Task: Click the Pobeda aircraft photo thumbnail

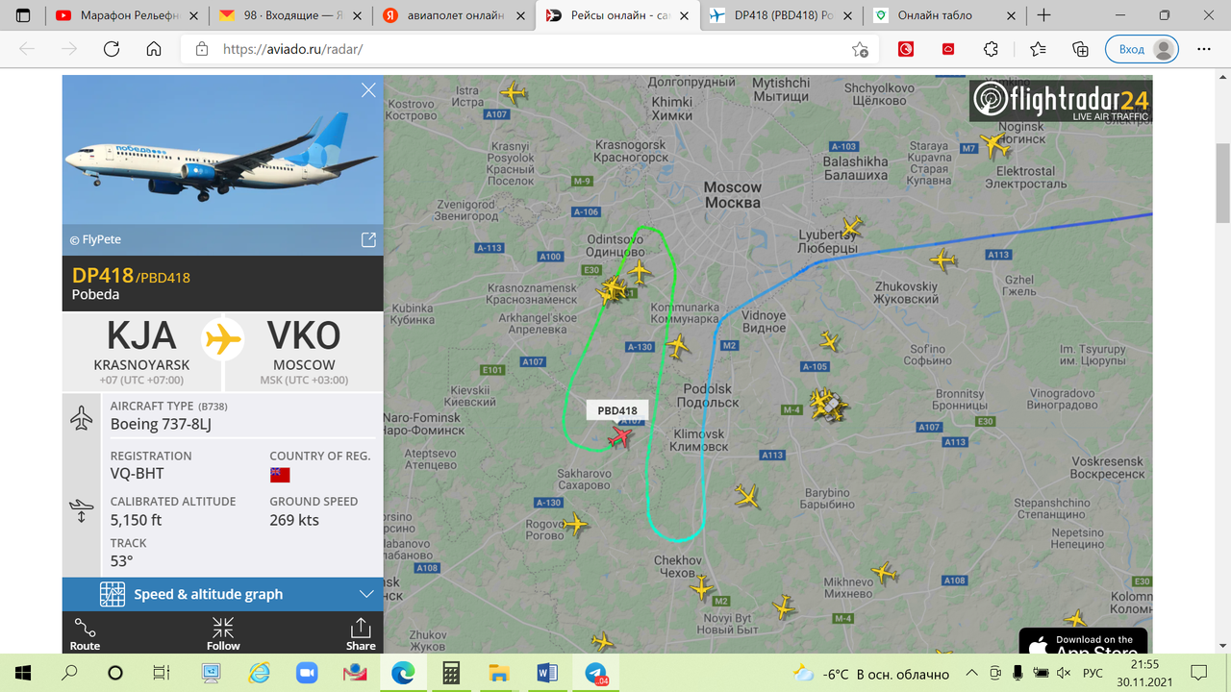Action: point(223,150)
